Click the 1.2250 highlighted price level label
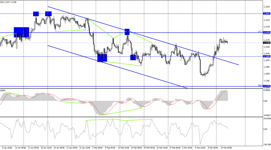The image size is (271, 150). click(x=267, y=32)
